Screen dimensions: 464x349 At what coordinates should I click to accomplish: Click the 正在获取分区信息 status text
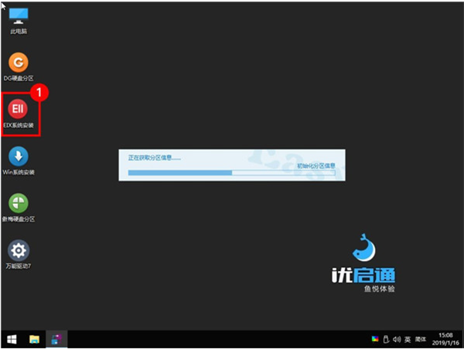point(155,158)
